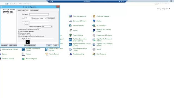This screenshot has height=98, width=174.
Task: Close the E-mail Configuration dialog
Action: tap(58, 7)
